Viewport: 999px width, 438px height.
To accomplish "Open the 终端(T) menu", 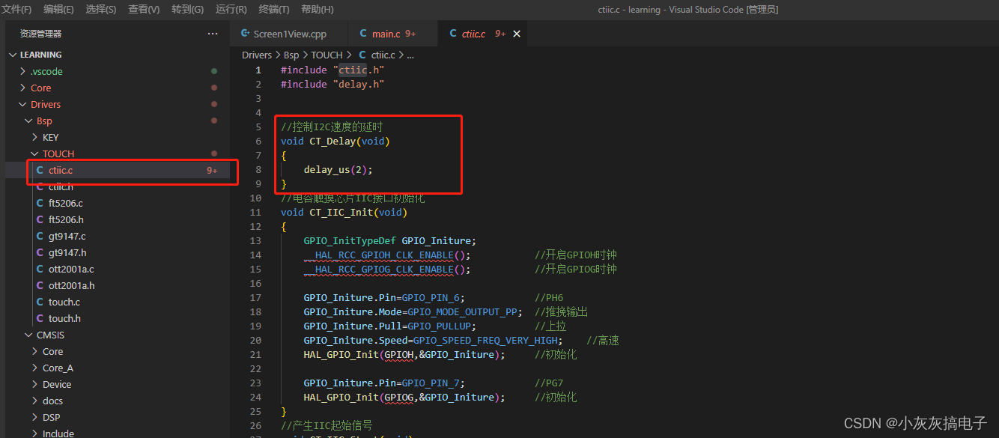I will (273, 10).
